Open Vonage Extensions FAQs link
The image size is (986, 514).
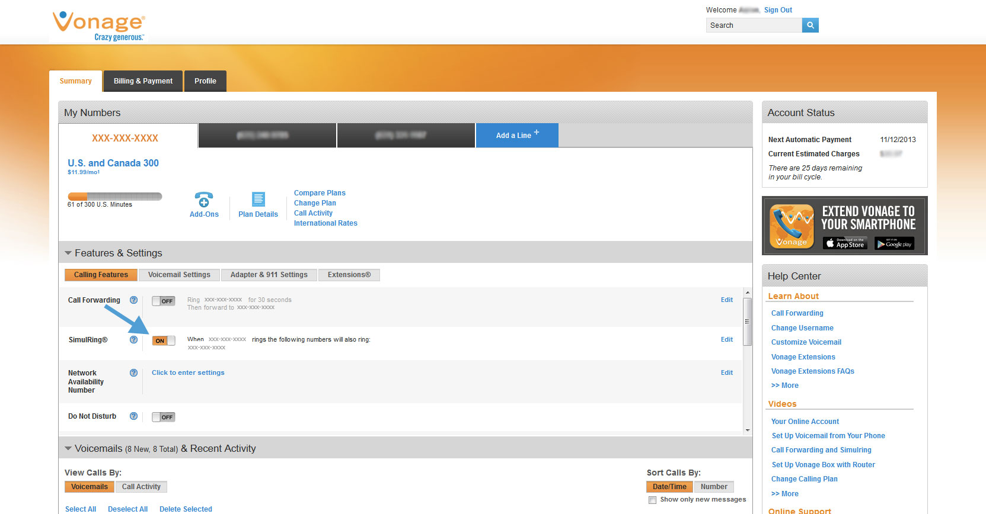[813, 371]
